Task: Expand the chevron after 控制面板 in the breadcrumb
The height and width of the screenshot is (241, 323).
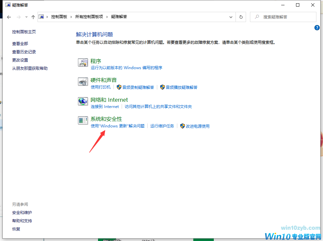Action: (71, 17)
